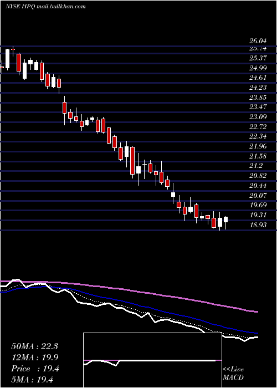Click the 22.72 price axis label
This screenshot has width=277, height=388.
pos(258,127)
